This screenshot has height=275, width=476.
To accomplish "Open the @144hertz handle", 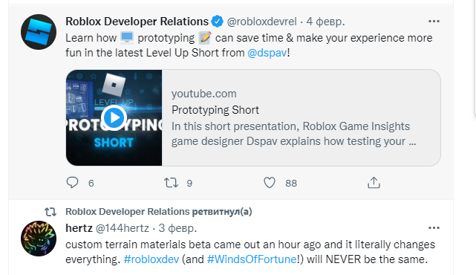I will (123, 228).
